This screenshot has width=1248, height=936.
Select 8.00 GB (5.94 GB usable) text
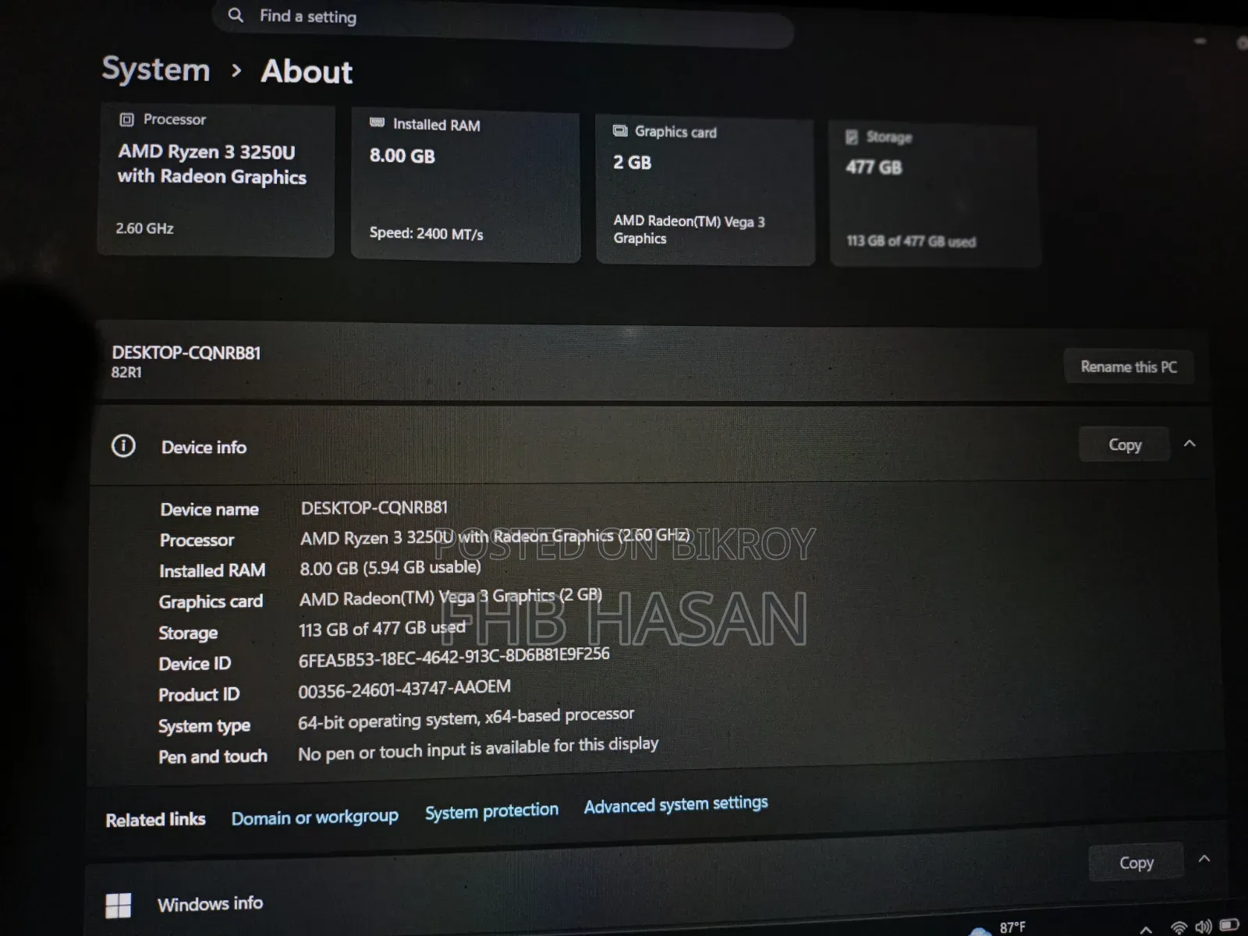390,568
